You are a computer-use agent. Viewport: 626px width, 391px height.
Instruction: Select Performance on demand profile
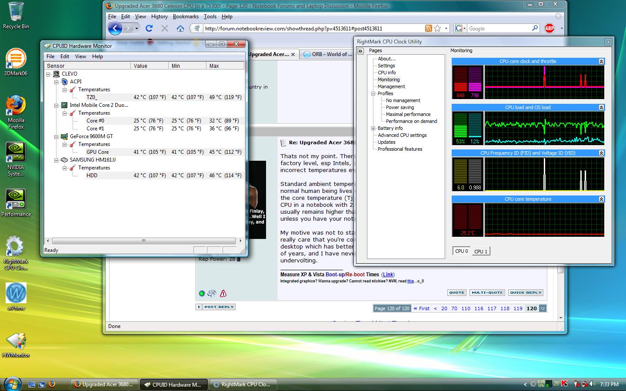click(411, 121)
